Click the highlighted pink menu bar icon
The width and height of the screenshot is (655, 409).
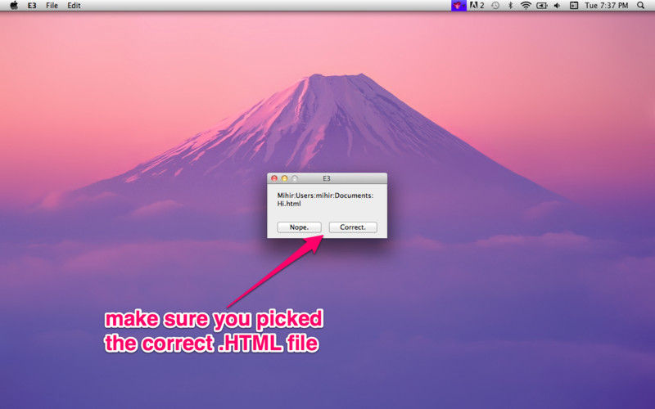pos(458,6)
